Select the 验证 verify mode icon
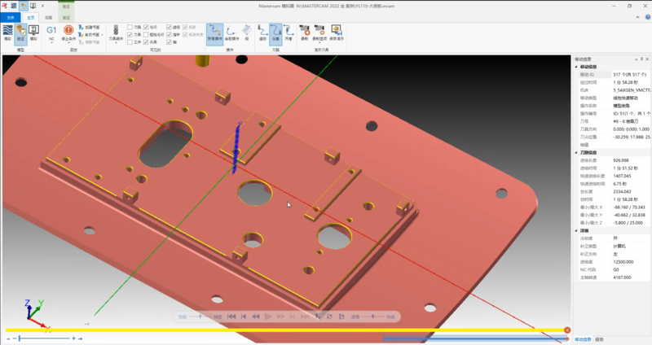Viewport: 652px width, 345px height. (x=21, y=33)
